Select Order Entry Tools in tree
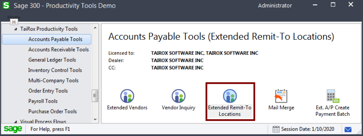Image resolution: width=363 pixels, height=136 pixels. [48, 91]
